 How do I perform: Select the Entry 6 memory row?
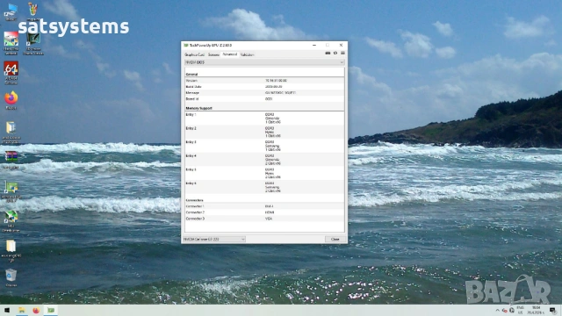pyautogui.click(x=264, y=187)
